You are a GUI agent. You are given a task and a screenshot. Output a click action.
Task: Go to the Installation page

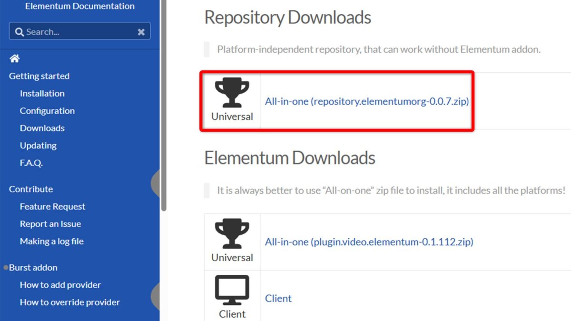42,93
